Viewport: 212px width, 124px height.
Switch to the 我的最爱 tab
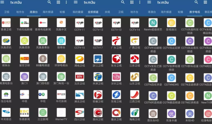(x=78, y=12)
